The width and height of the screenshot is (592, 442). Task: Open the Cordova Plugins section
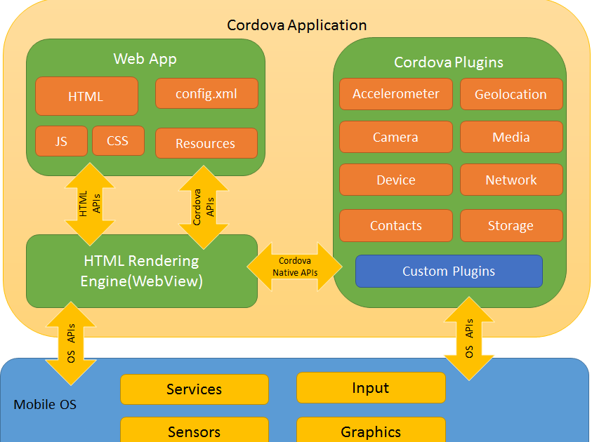[x=449, y=62]
